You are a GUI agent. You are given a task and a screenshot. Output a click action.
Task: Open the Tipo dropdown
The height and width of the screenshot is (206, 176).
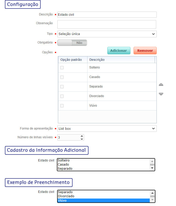click(x=107, y=34)
